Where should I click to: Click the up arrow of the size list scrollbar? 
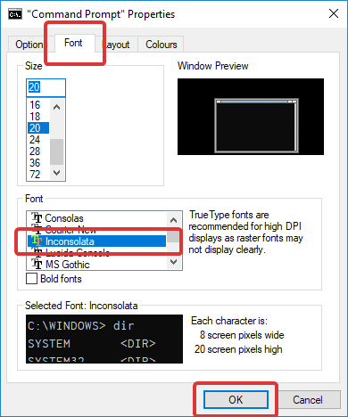tap(56, 107)
